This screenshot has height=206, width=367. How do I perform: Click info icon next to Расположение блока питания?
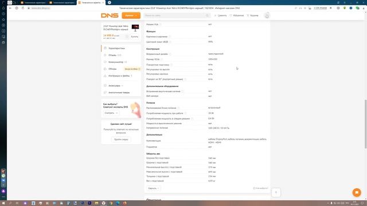point(178,108)
